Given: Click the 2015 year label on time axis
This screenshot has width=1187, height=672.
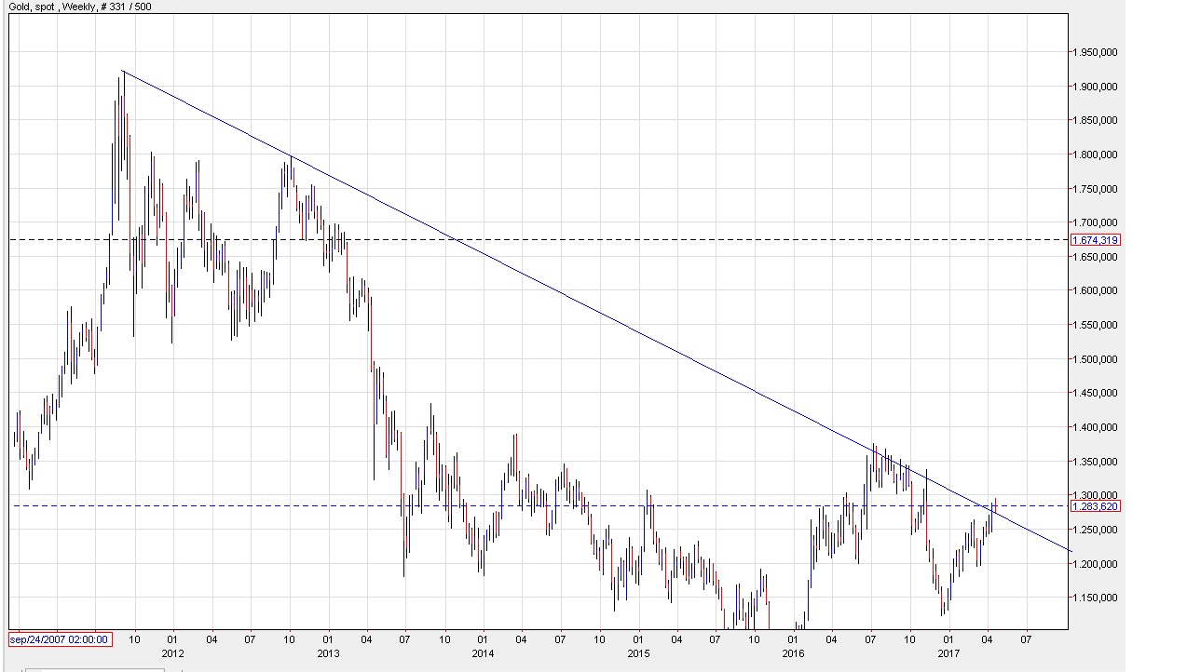Looking at the screenshot, I should (x=637, y=653).
